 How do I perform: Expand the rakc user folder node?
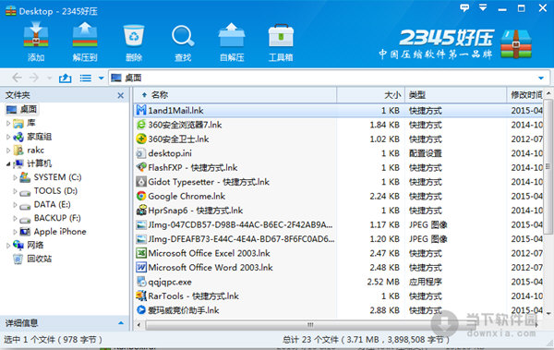(x=8, y=151)
